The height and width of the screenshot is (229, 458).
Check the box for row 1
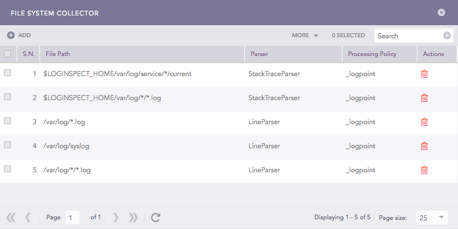point(7,73)
